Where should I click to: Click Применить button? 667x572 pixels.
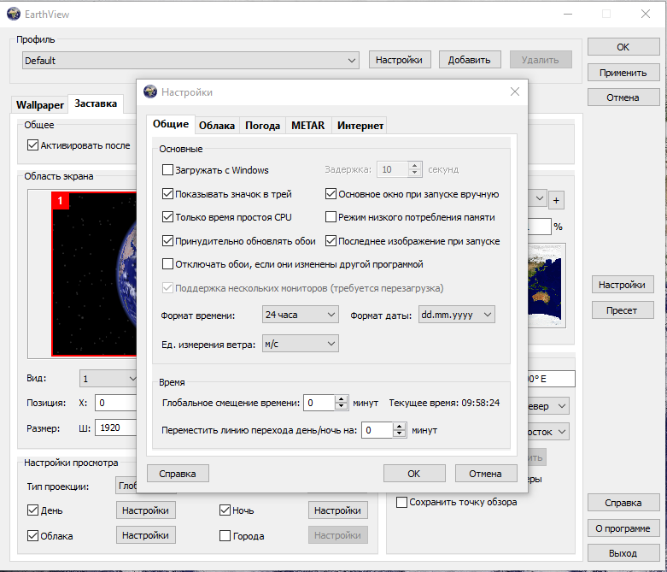click(623, 73)
